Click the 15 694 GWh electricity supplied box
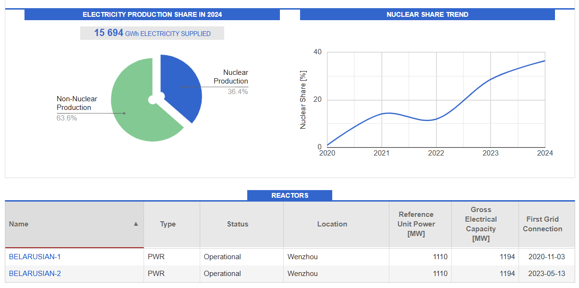 152,33
